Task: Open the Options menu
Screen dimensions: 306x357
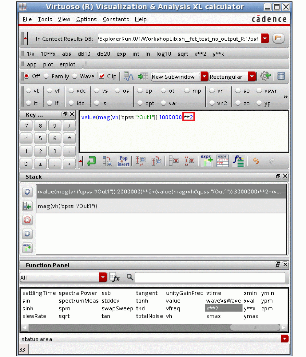Action: point(86,19)
